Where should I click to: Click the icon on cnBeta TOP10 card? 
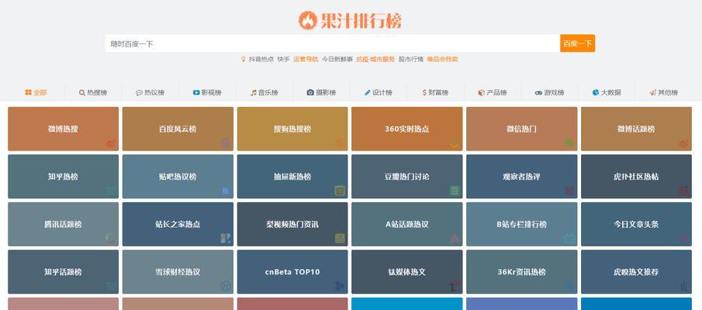click(x=340, y=286)
